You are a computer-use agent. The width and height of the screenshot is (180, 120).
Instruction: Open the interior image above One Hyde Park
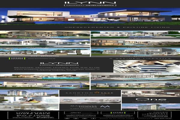pyautogui.click(x=151, y=93)
